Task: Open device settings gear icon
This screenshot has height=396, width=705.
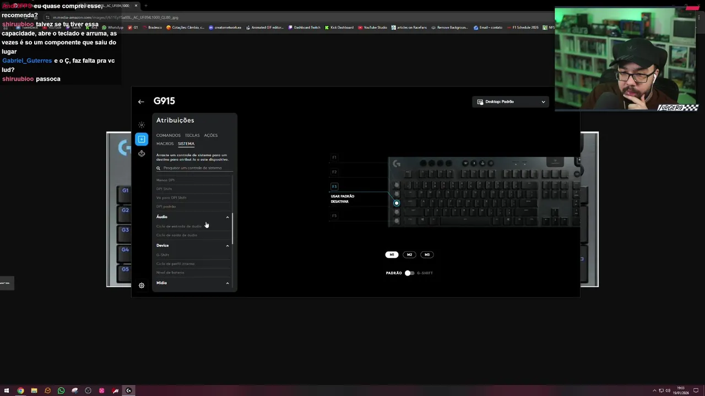Action: click(x=142, y=285)
